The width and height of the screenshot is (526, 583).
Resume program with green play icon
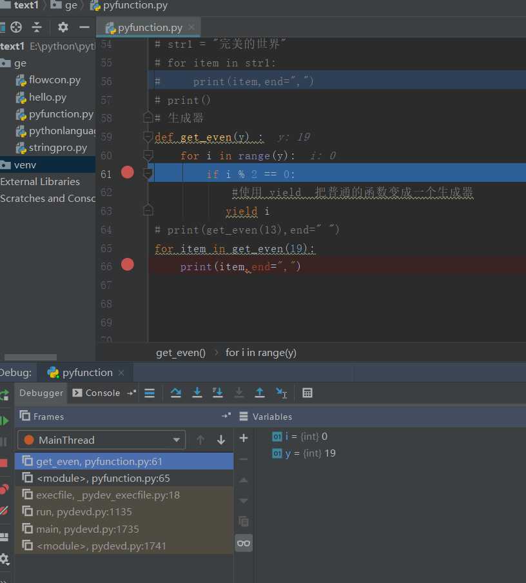[x=5, y=421]
